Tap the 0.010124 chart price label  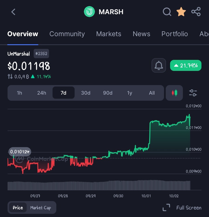pyautogui.click(x=20, y=152)
